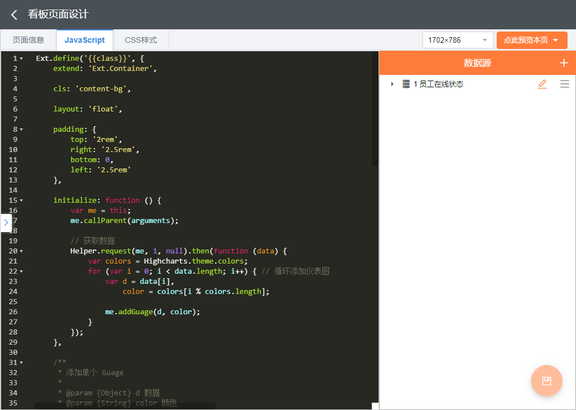Collapse the comment block at line 31
This screenshot has width=576, height=410.
21,363
